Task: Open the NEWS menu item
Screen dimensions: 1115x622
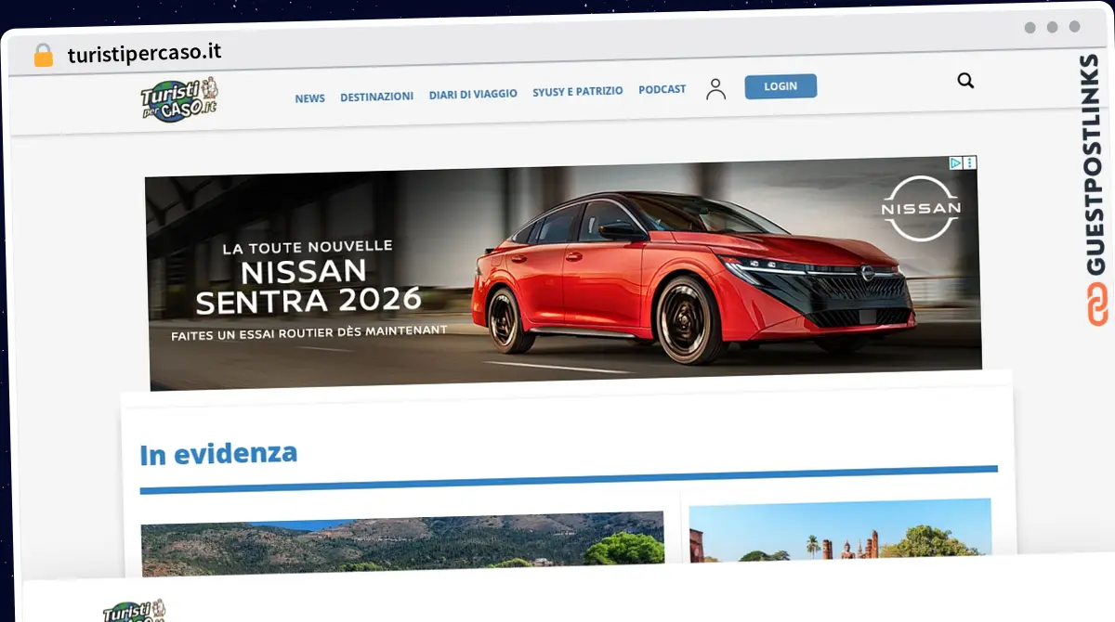Action: [x=309, y=98]
